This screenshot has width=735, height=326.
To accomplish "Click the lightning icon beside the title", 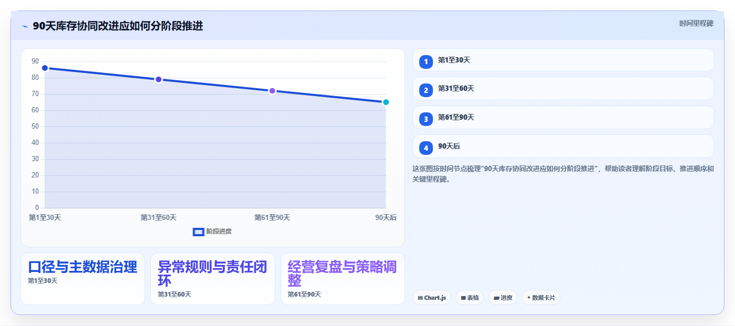I will (x=25, y=26).
